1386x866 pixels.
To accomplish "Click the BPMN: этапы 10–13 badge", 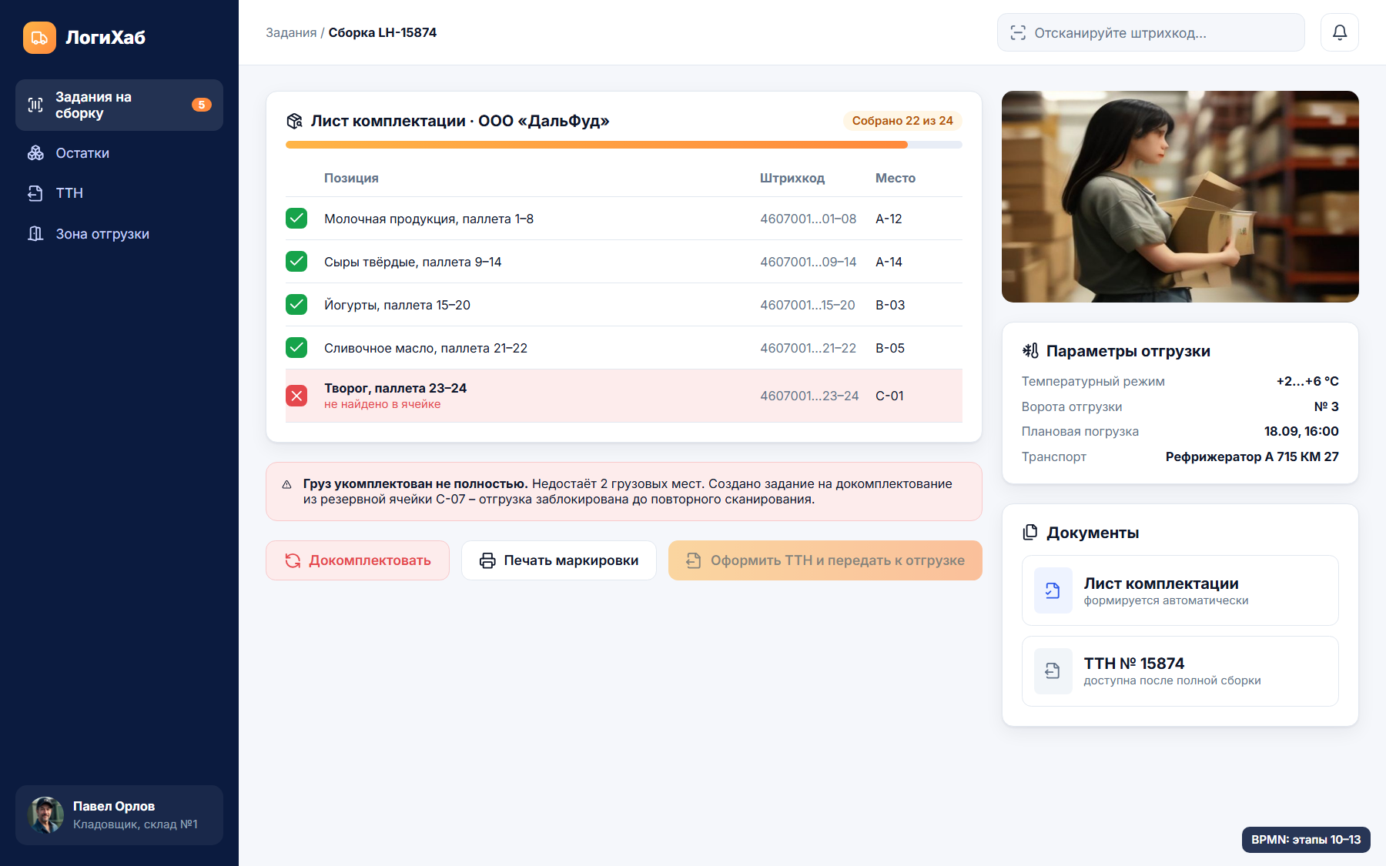I will 1306,840.
